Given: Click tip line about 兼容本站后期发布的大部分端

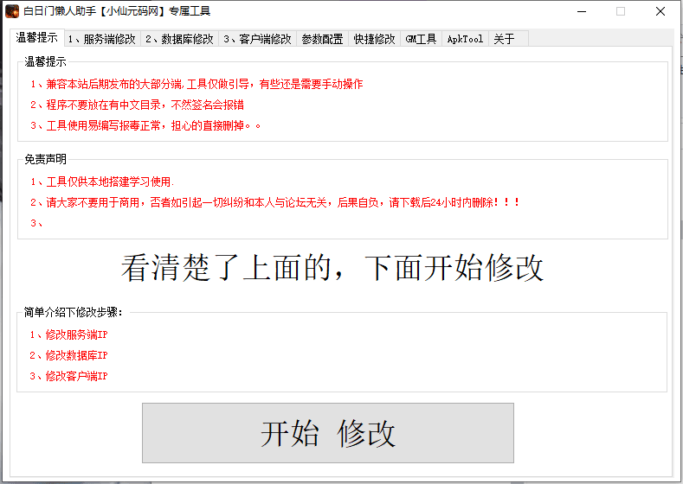Looking at the screenshot, I should click(x=197, y=84).
